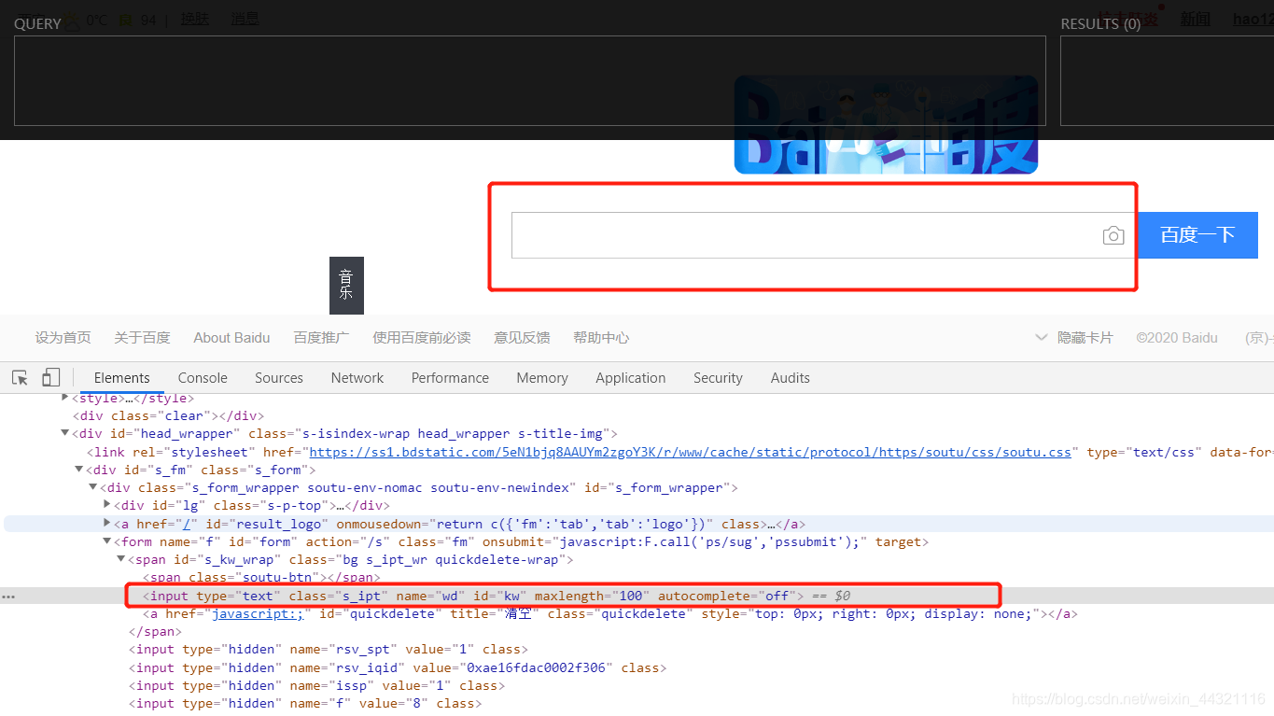1274x716 pixels.
Task: Open the 帮助中心 footer link
Action: click(x=601, y=338)
